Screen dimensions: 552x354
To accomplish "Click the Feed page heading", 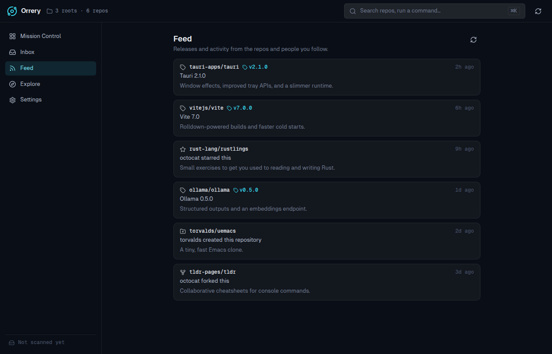I will pyautogui.click(x=182, y=39).
